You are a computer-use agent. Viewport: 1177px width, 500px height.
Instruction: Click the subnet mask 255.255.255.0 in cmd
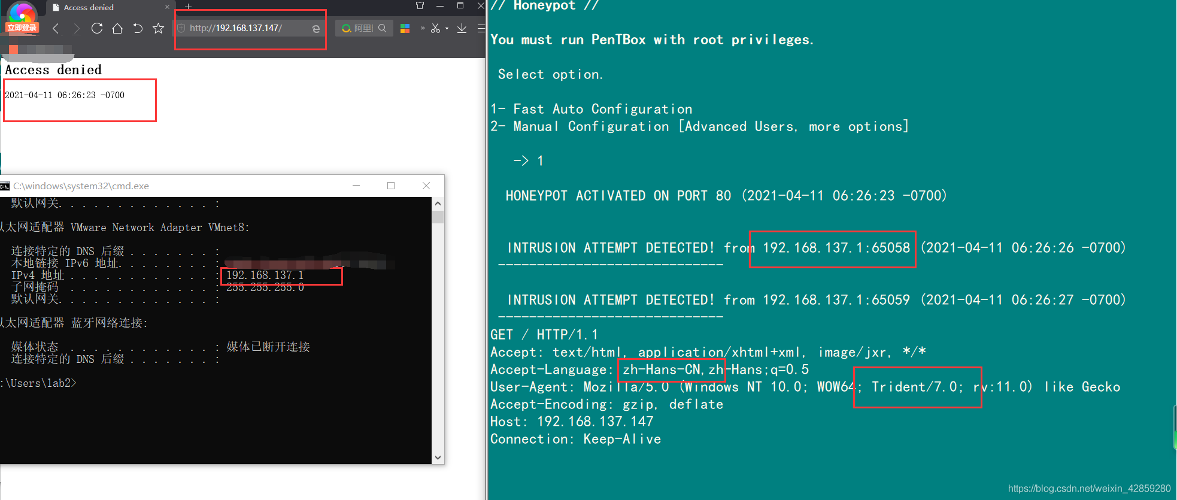[x=265, y=287]
